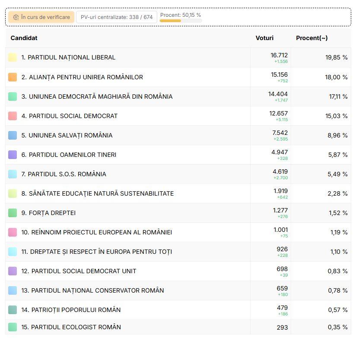Click the gear icon beside În curs de verificare
Image resolution: width=359 pixels, height=340 pixels.
16,17
